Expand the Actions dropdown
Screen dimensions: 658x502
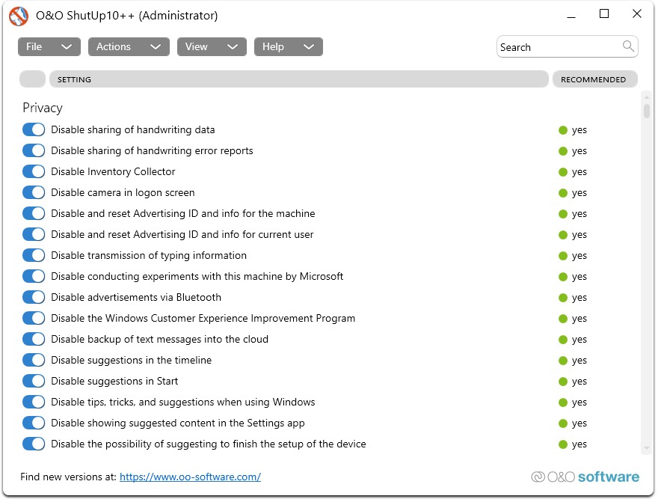(x=129, y=46)
